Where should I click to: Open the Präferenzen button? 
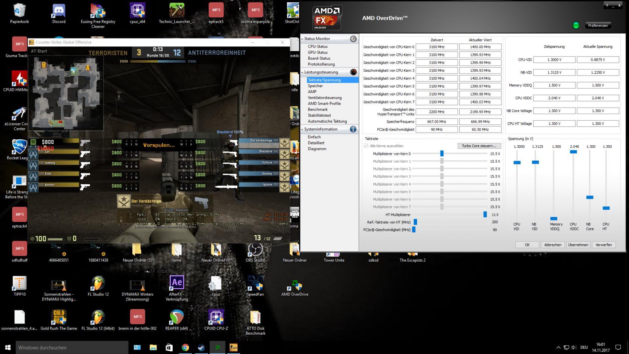[x=598, y=25]
